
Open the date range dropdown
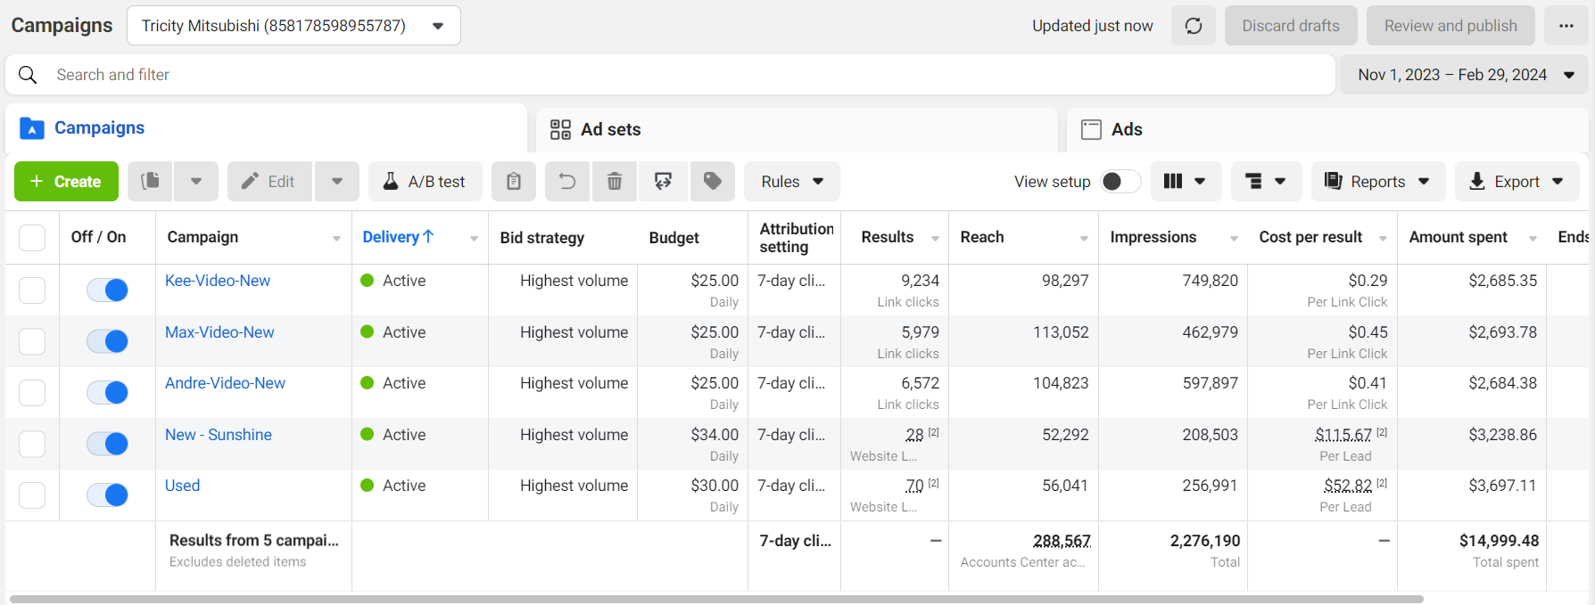pos(1464,75)
